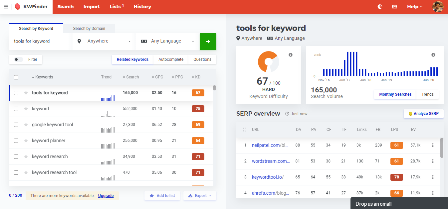Sort by Search volume column
The width and height of the screenshot is (448, 209).
pyautogui.click(x=131, y=77)
